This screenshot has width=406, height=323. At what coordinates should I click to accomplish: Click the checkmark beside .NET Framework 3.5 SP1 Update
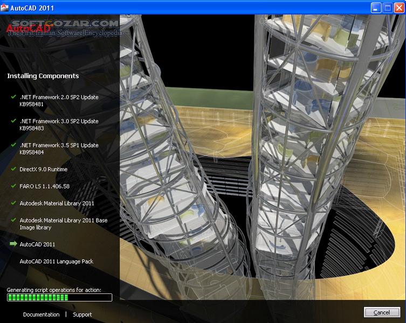[x=13, y=145]
